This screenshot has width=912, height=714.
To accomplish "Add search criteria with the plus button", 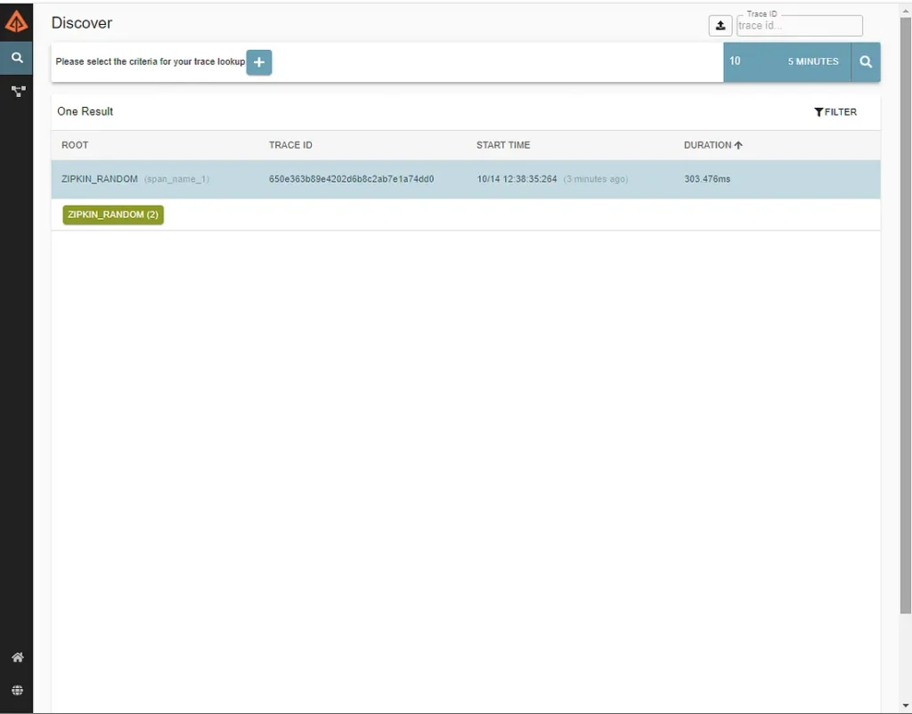I will click(259, 62).
